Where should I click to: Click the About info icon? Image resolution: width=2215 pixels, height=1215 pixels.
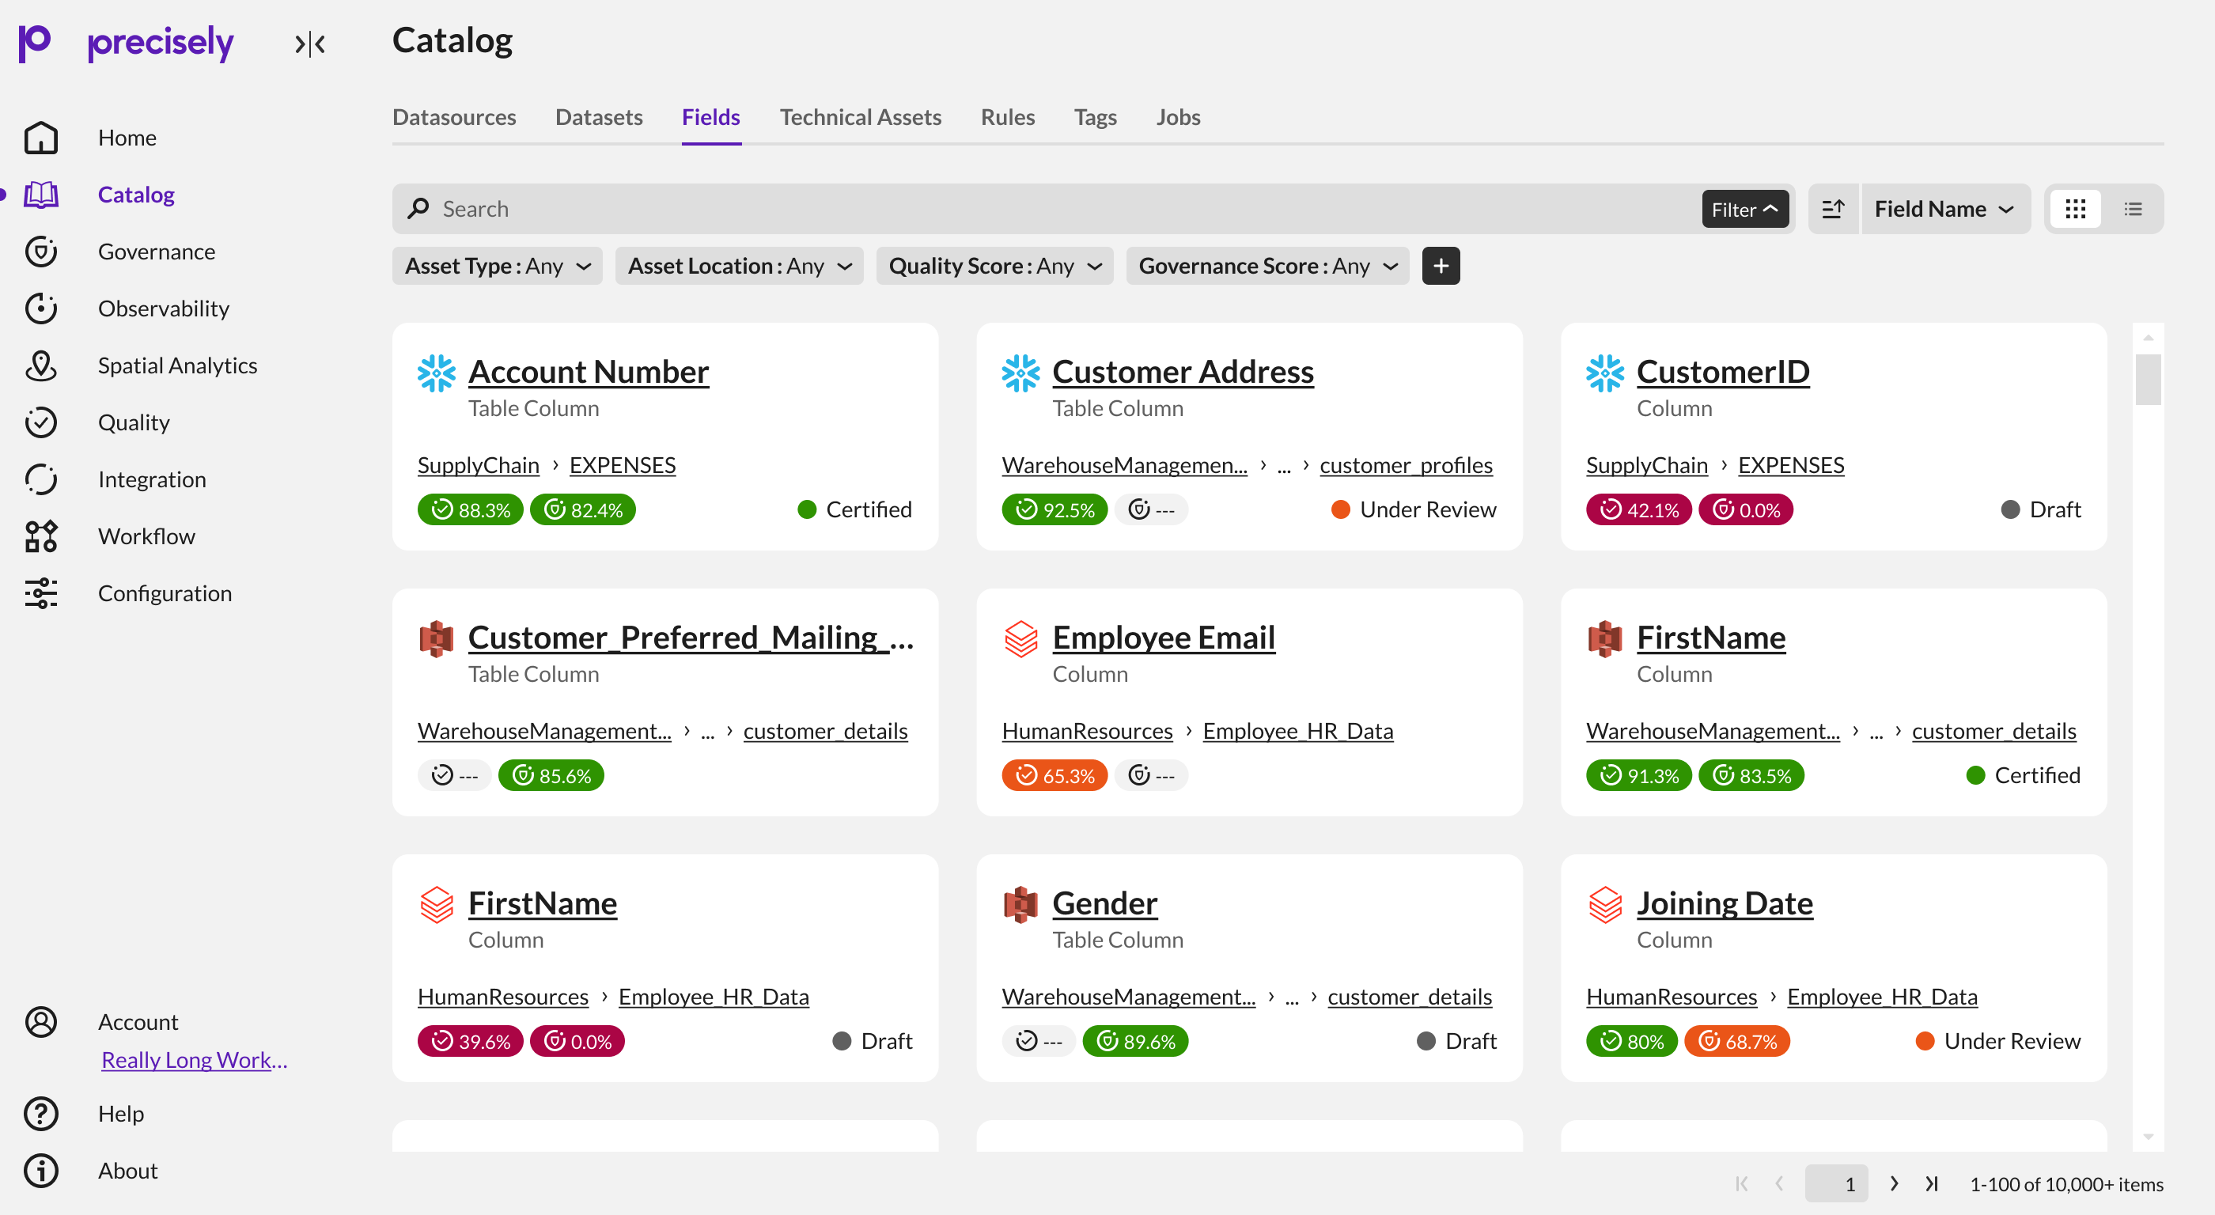[40, 1170]
